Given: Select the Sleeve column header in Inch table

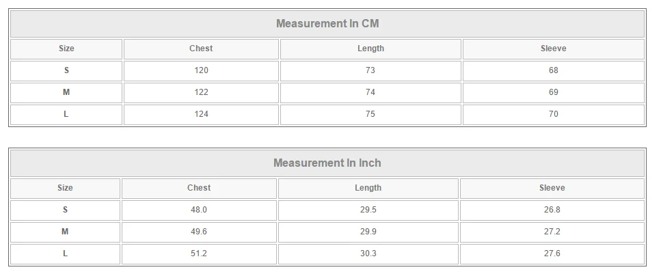Looking at the screenshot, I should (552, 189).
